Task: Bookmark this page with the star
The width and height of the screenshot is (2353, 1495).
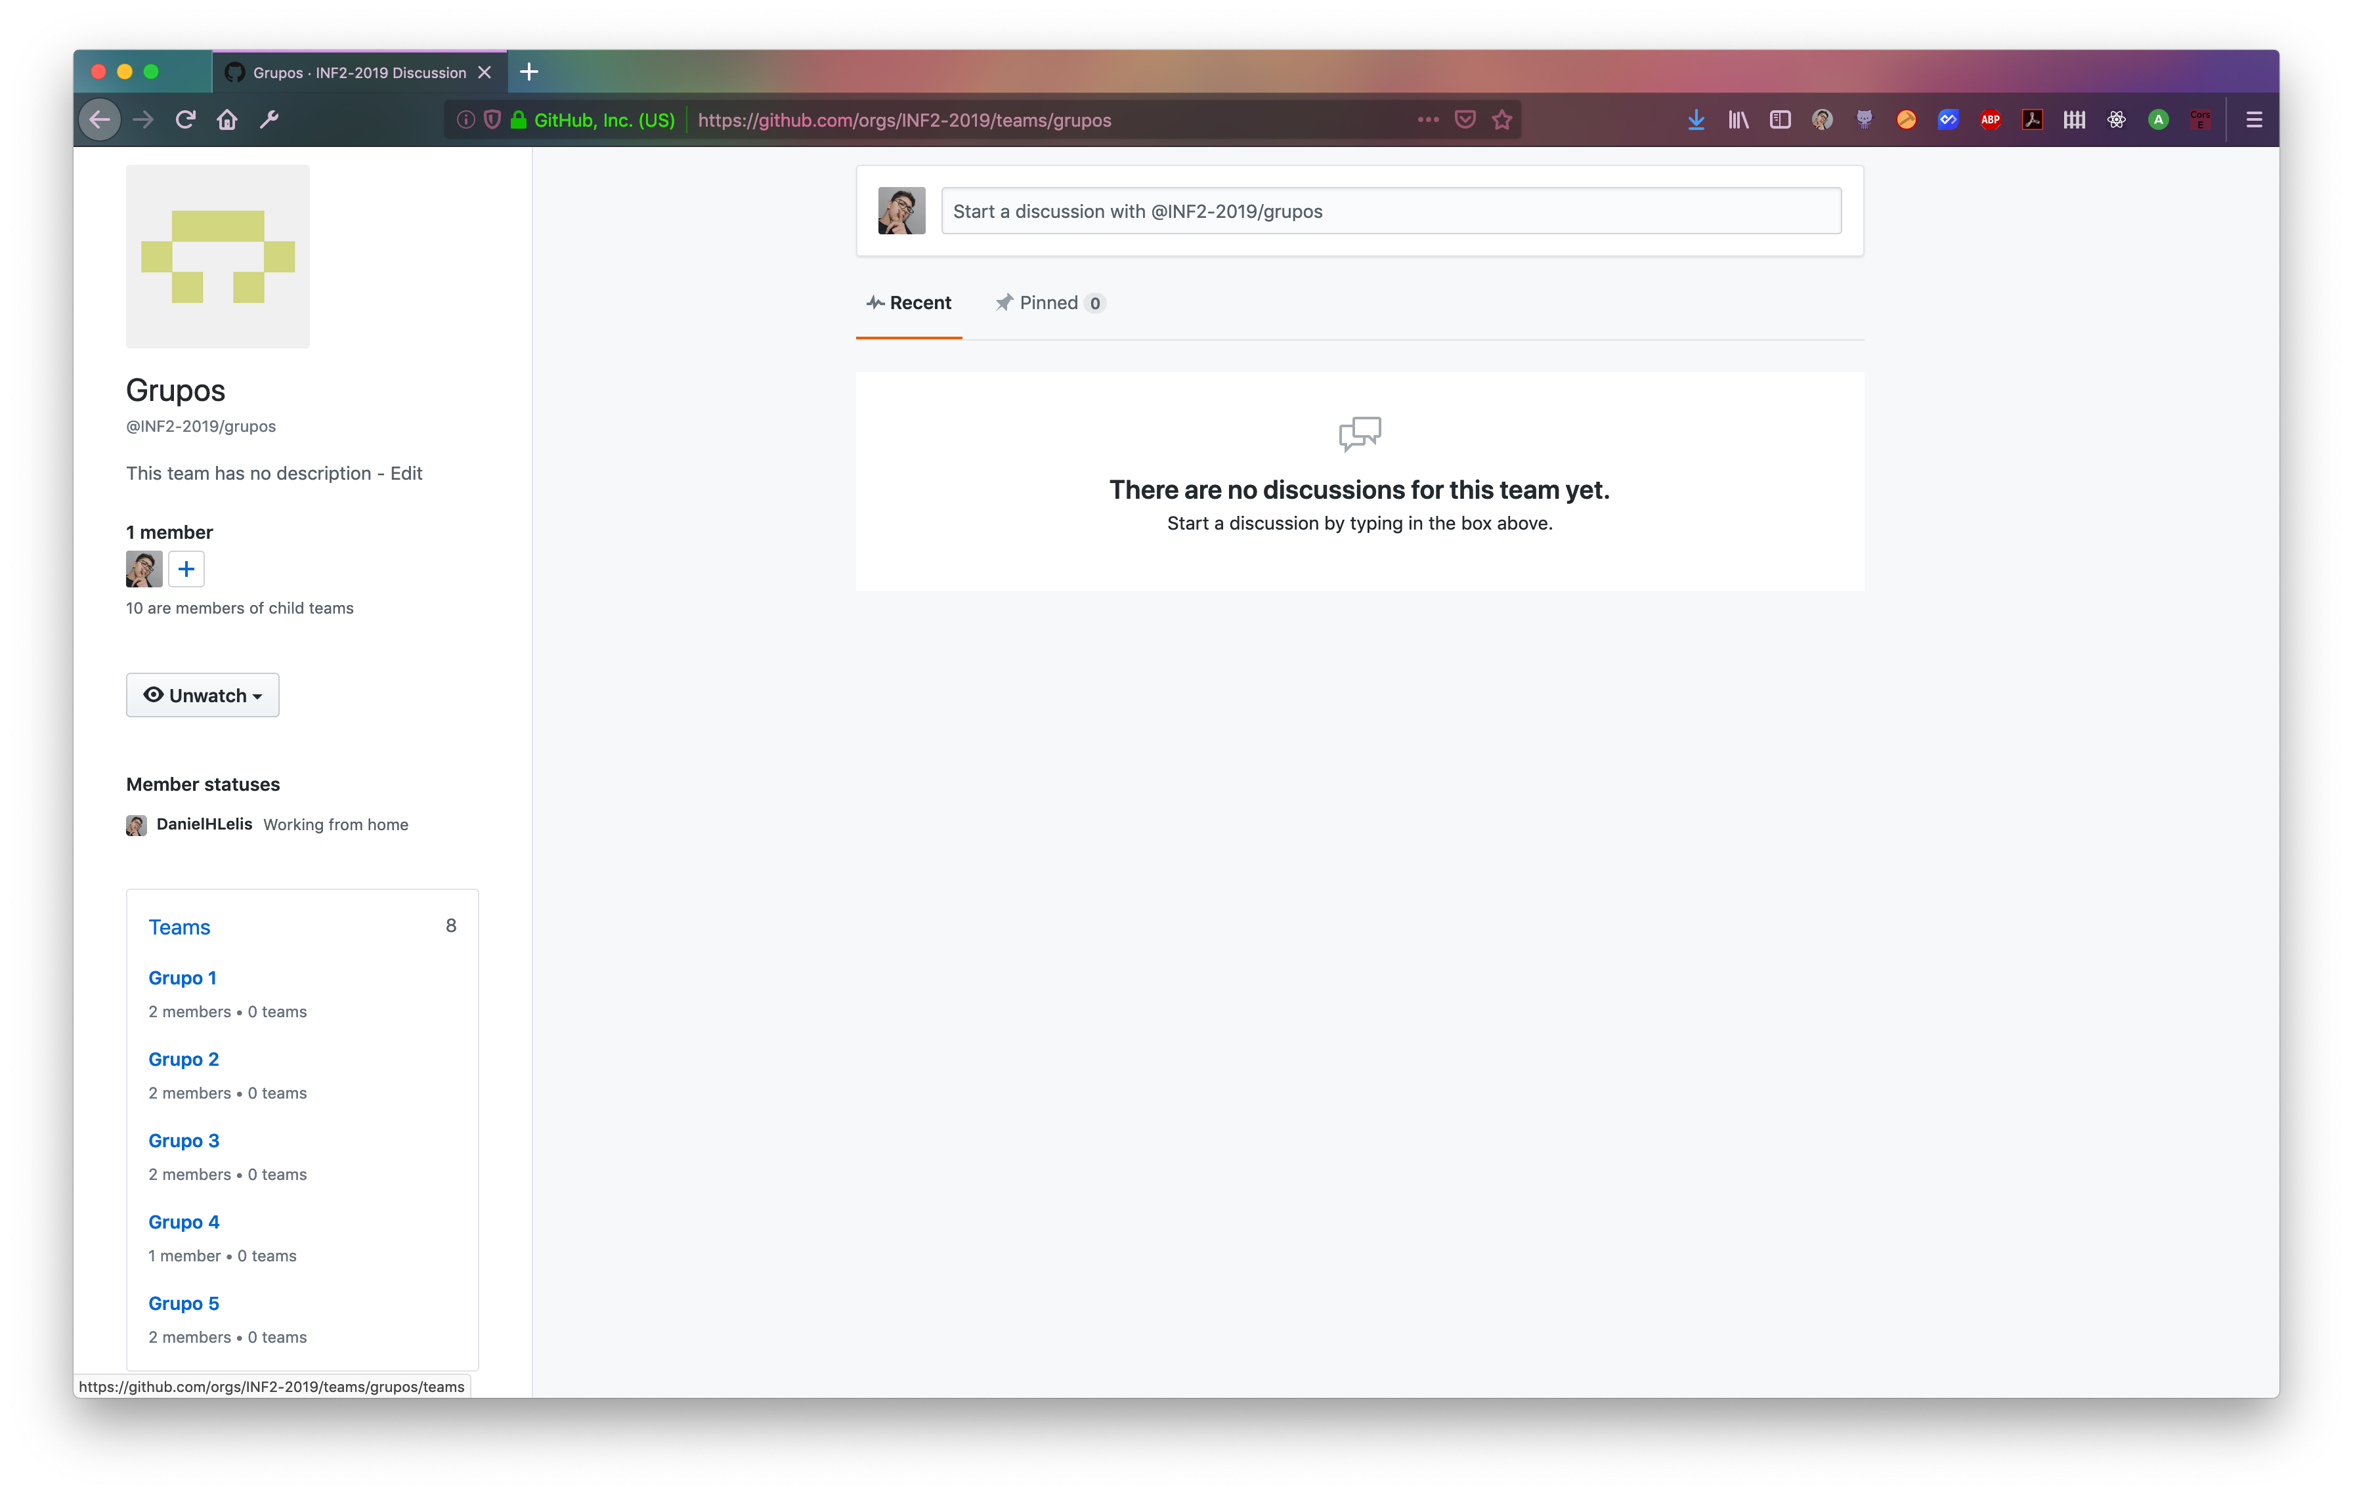Action: click(1502, 119)
